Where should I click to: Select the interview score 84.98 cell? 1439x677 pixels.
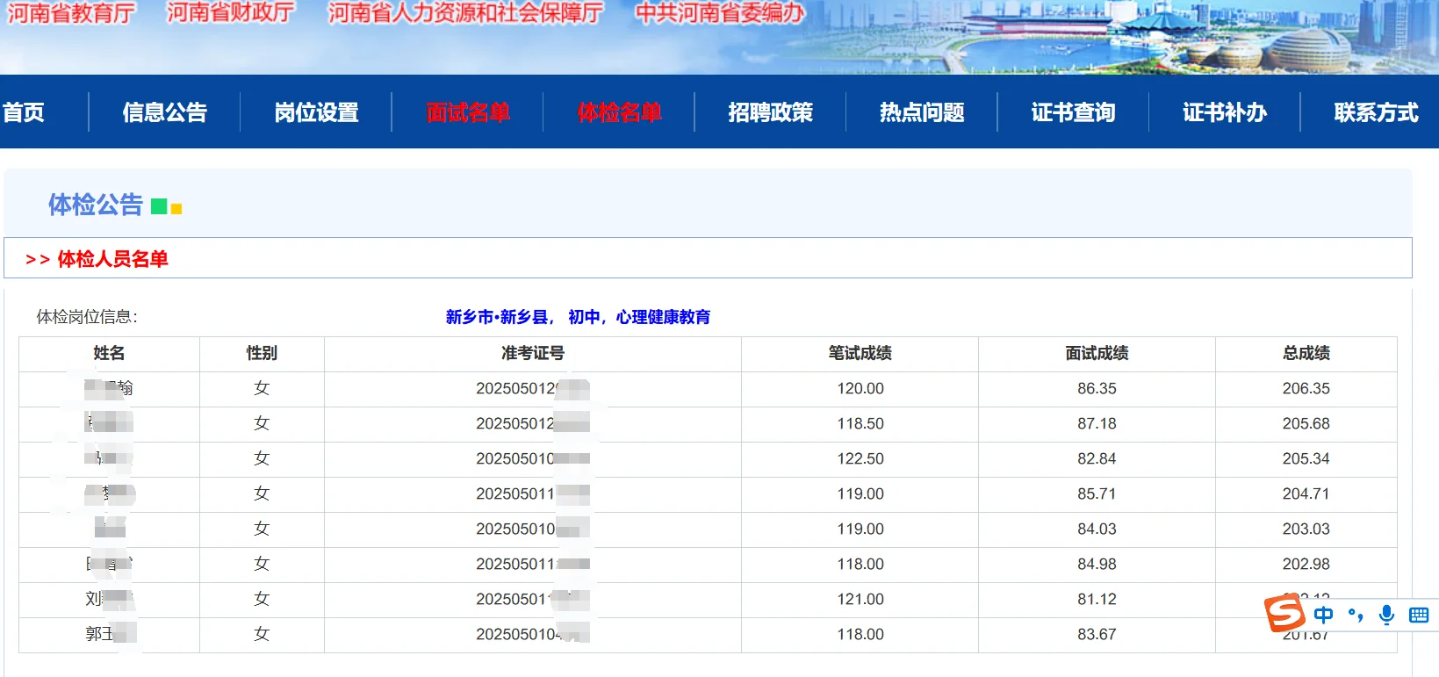[x=1097, y=564]
